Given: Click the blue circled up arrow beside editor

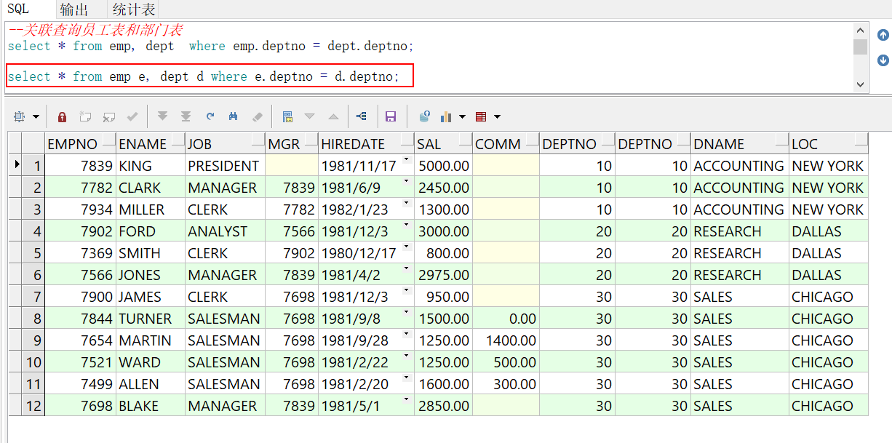Looking at the screenshot, I should pos(883,35).
